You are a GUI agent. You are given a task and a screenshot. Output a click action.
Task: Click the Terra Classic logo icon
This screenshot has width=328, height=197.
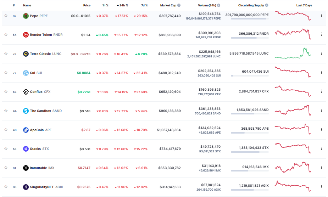tap(26, 54)
